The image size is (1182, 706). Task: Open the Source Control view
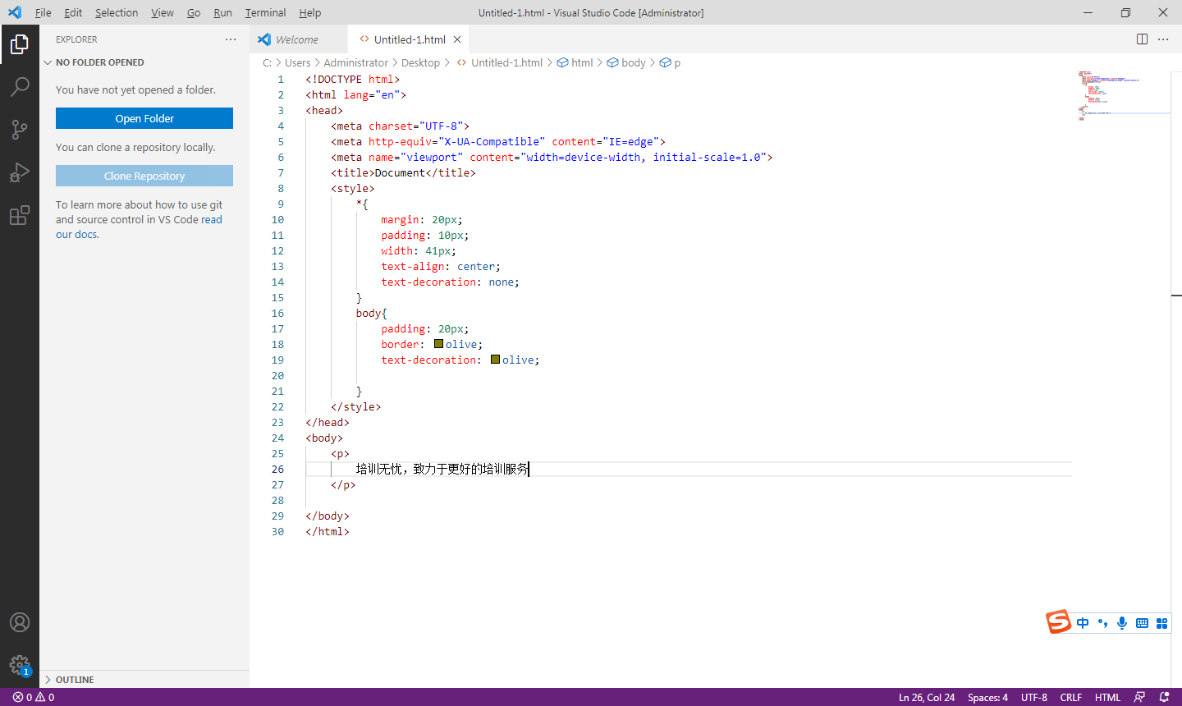[20, 129]
